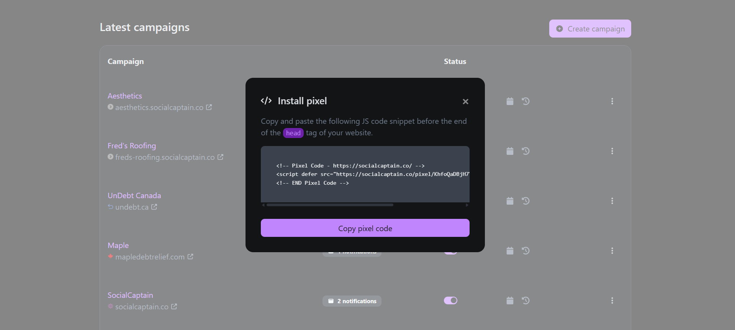Open history icon for Fred's Roofing
The image size is (735, 330).
(x=525, y=151)
